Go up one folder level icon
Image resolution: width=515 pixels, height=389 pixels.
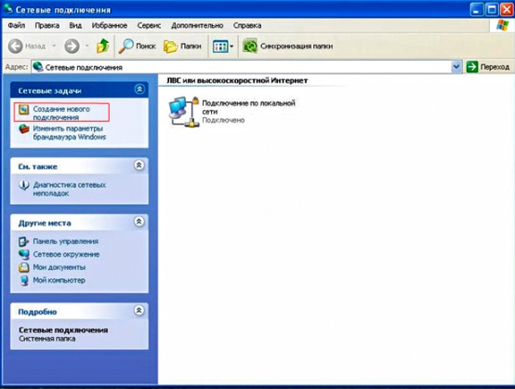pos(103,46)
